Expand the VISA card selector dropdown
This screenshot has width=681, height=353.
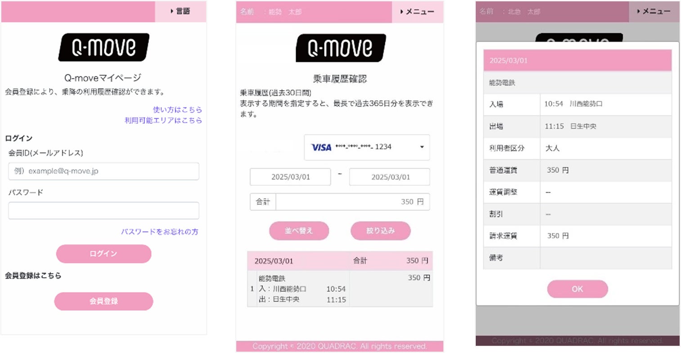click(367, 147)
